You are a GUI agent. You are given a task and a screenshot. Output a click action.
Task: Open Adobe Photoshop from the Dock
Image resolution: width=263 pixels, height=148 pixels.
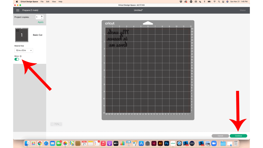click(166, 143)
